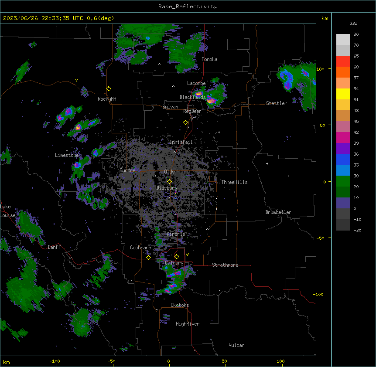Image resolution: width=376 pixels, height=367 pixels.
Task: Select the Vulcan label
Action: point(237,345)
